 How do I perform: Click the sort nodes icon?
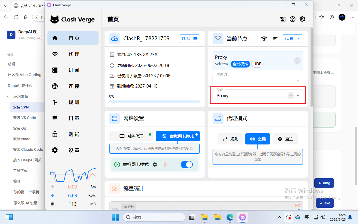pyautogui.click(x=275, y=39)
